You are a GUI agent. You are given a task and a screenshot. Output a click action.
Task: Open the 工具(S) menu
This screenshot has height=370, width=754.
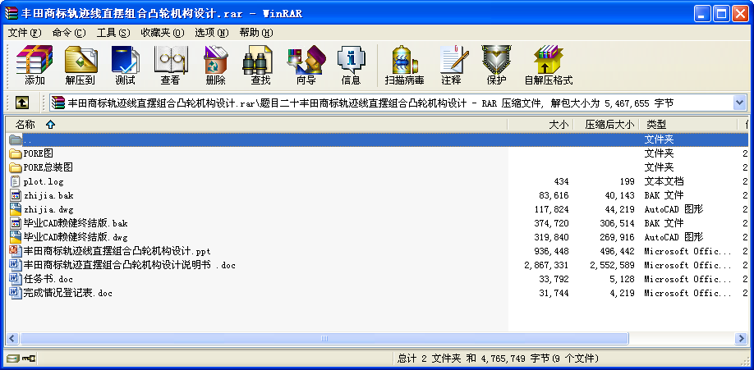click(x=113, y=33)
